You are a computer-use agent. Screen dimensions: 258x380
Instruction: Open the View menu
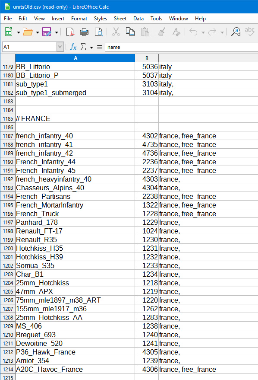point(39,19)
